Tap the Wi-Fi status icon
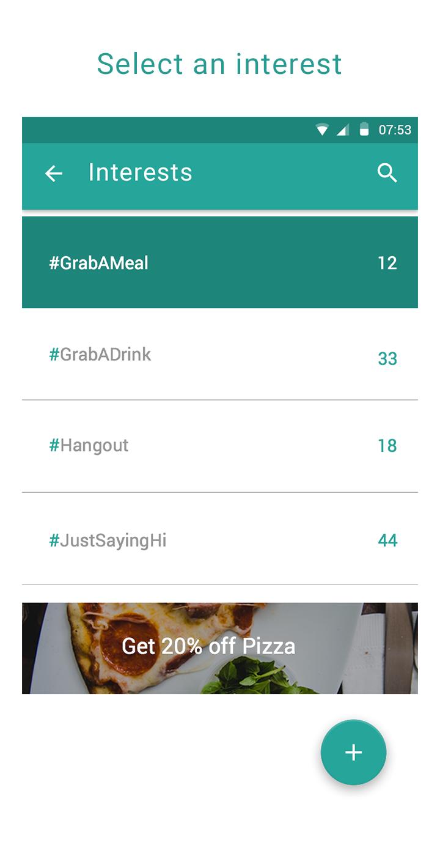Screen dimensions: 440x848 click(x=322, y=130)
